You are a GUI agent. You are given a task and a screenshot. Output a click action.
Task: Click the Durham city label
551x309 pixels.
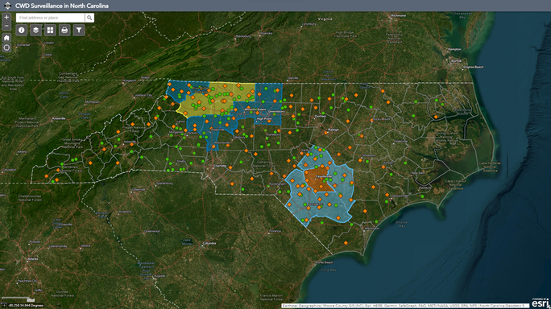(x=320, y=116)
